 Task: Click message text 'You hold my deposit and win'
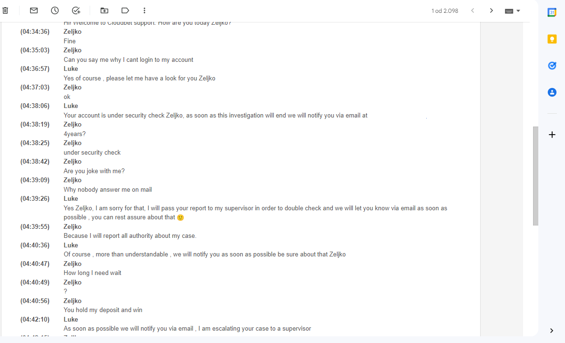pyautogui.click(x=103, y=310)
